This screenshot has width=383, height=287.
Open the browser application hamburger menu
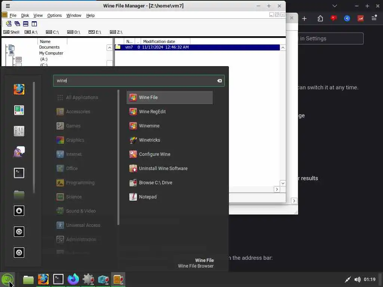point(374,18)
